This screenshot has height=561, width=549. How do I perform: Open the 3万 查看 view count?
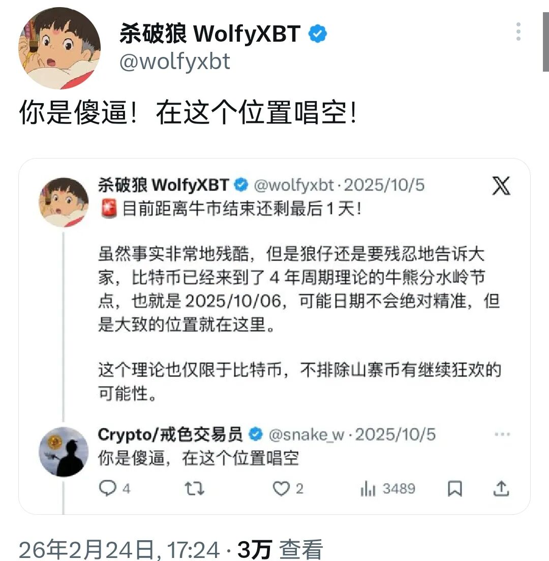[x=280, y=549]
